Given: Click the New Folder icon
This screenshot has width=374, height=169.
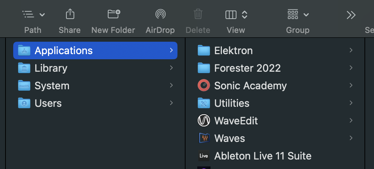Looking at the screenshot, I should (x=114, y=14).
